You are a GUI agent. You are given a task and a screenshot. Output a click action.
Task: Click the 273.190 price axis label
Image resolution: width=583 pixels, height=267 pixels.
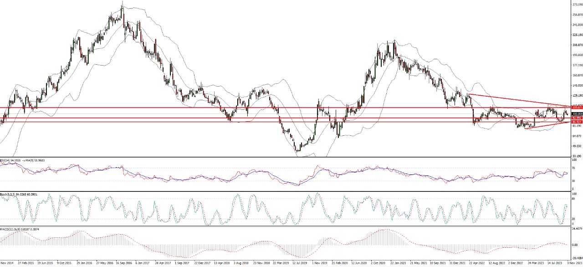[x=577, y=5]
